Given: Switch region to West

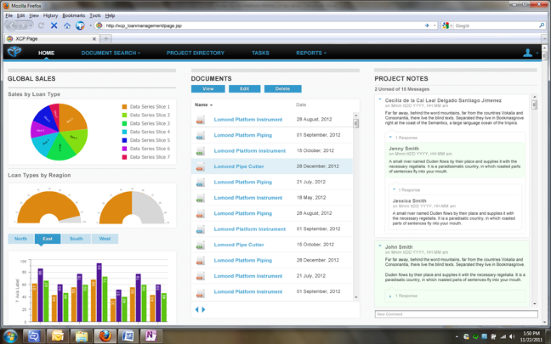Looking at the screenshot, I should click(x=105, y=239).
